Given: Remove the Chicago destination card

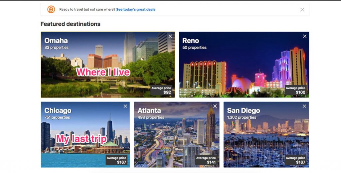Looking at the screenshot, I should [126, 106].
